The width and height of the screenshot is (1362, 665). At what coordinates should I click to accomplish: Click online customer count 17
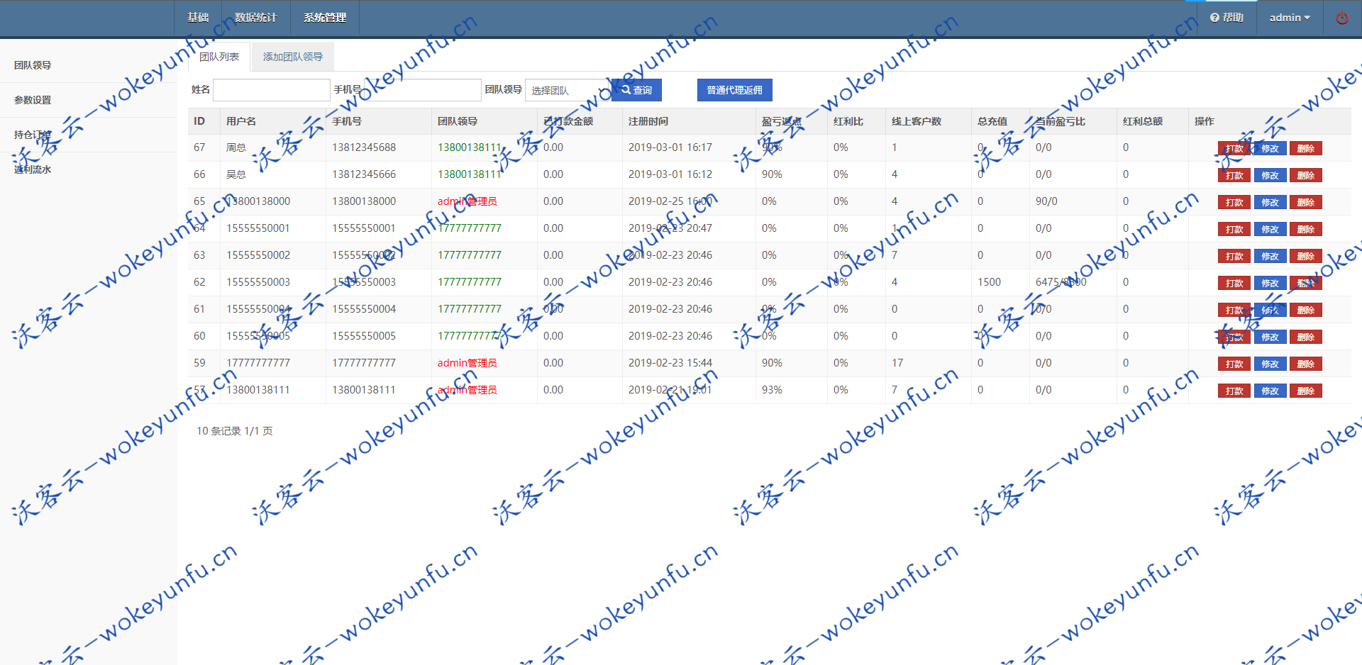[x=897, y=363]
